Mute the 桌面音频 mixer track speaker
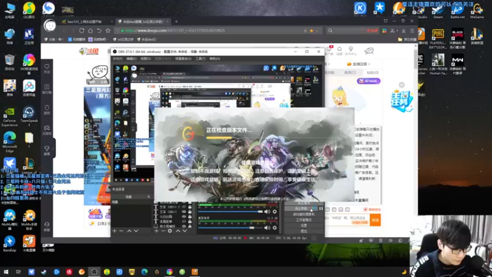 click(267, 228)
